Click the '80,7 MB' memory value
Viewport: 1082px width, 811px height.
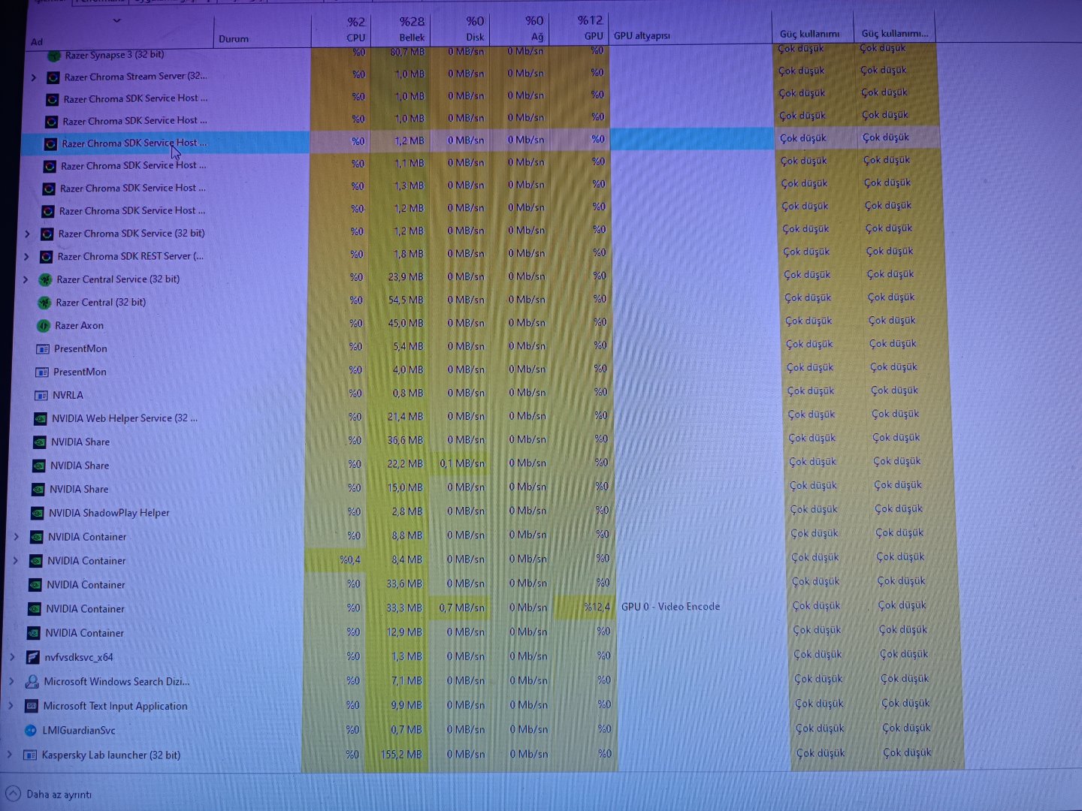click(407, 52)
